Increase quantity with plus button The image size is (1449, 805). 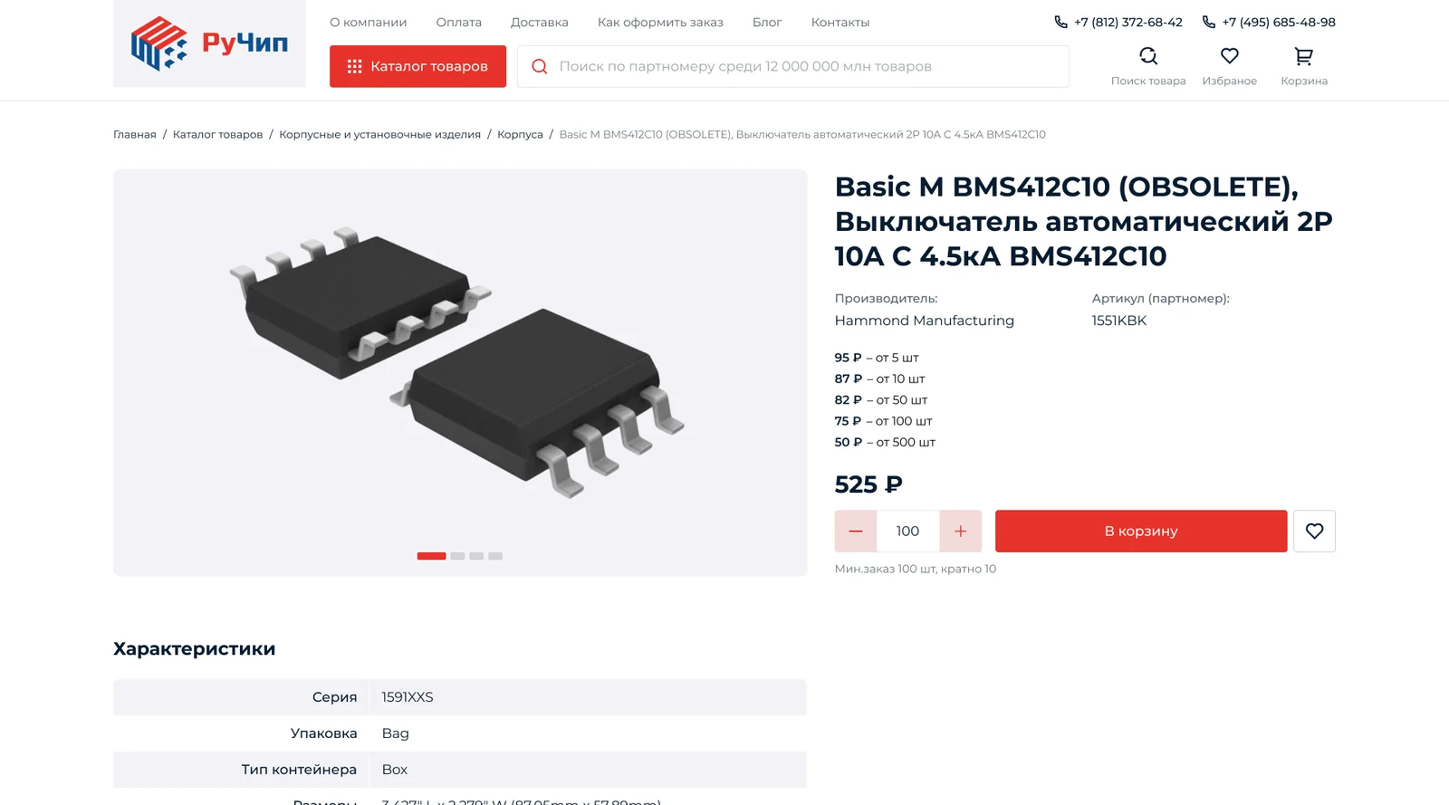[x=961, y=531]
